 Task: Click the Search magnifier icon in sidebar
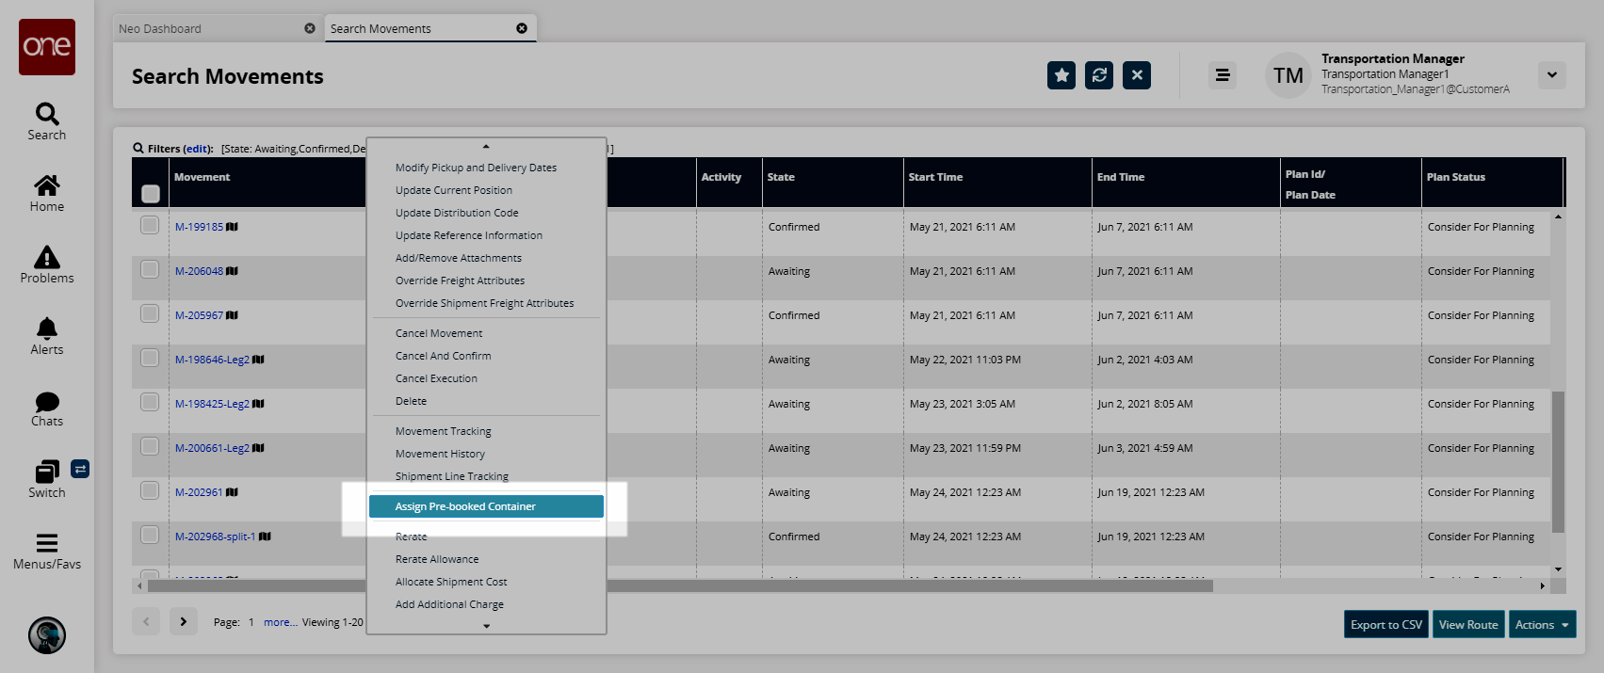pyautogui.click(x=47, y=115)
